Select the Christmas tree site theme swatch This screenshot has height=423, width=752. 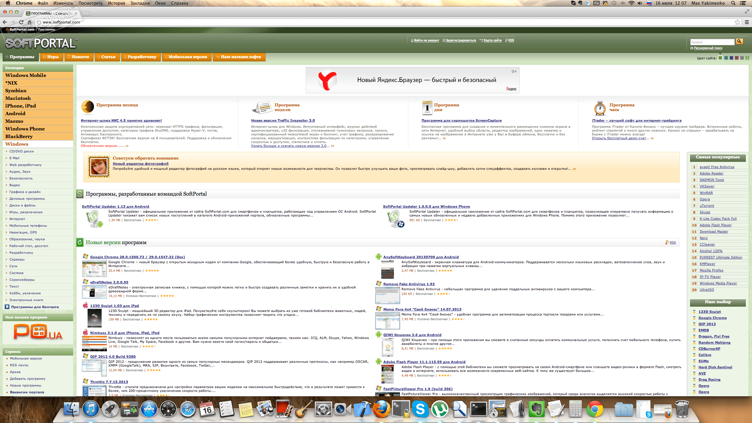747,58
